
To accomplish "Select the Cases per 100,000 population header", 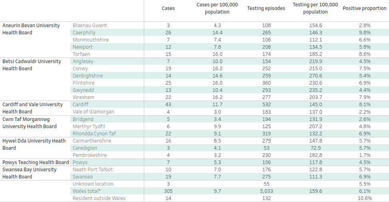I will (217, 8).
